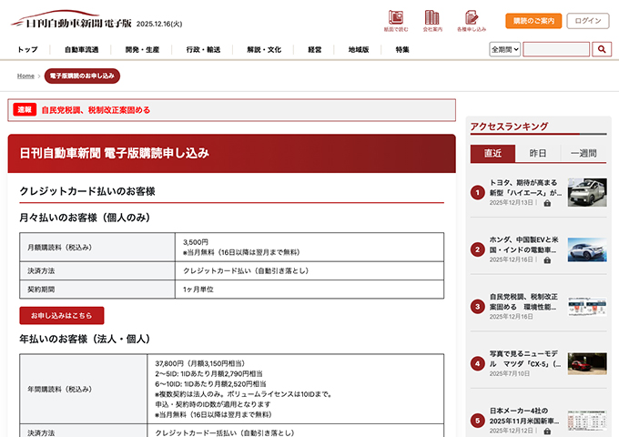Image resolution: width=619 pixels, height=437 pixels.
Task: Click the tax reform chart thumbnail
Action: tap(587, 306)
